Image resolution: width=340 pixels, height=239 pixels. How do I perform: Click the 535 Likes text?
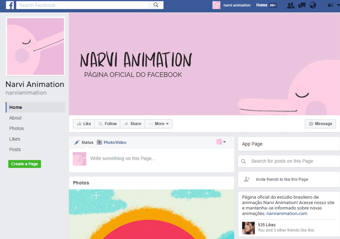pyautogui.click(x=267, y=225)
